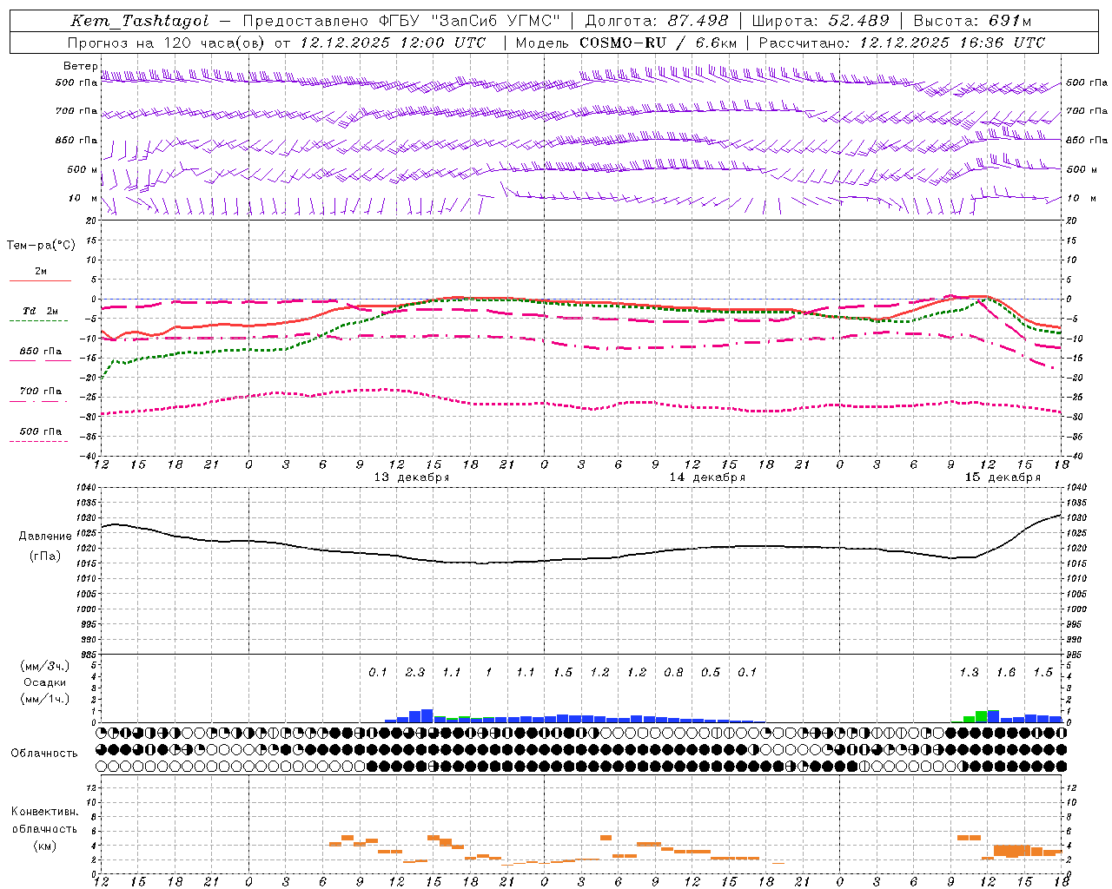Click the forecast start 12.12.2025 12:00 UTC
This screenshot has width=1112, height=889.
(393, 43)
